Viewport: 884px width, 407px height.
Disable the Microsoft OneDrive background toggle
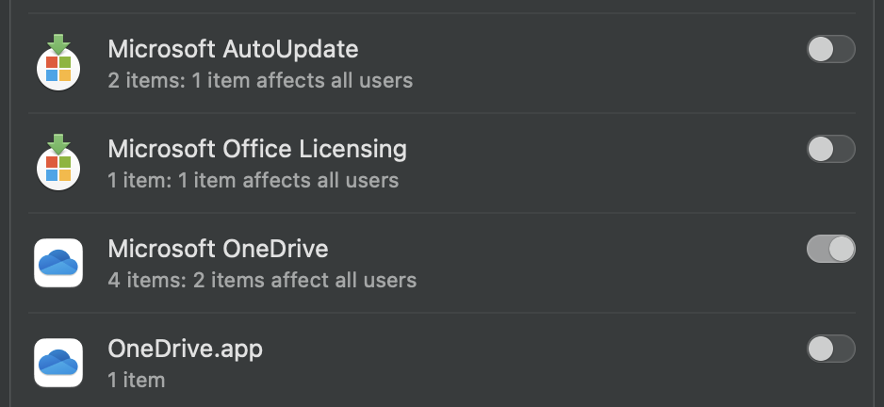(x=830, y=249)
